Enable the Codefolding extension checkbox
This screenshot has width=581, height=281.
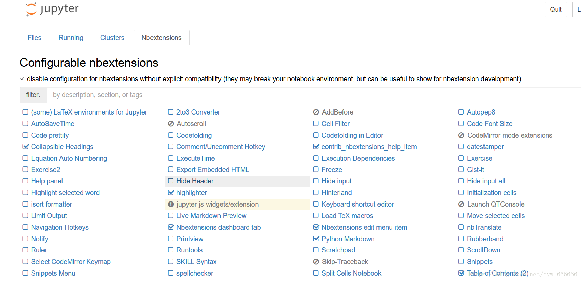pos(171,135)
